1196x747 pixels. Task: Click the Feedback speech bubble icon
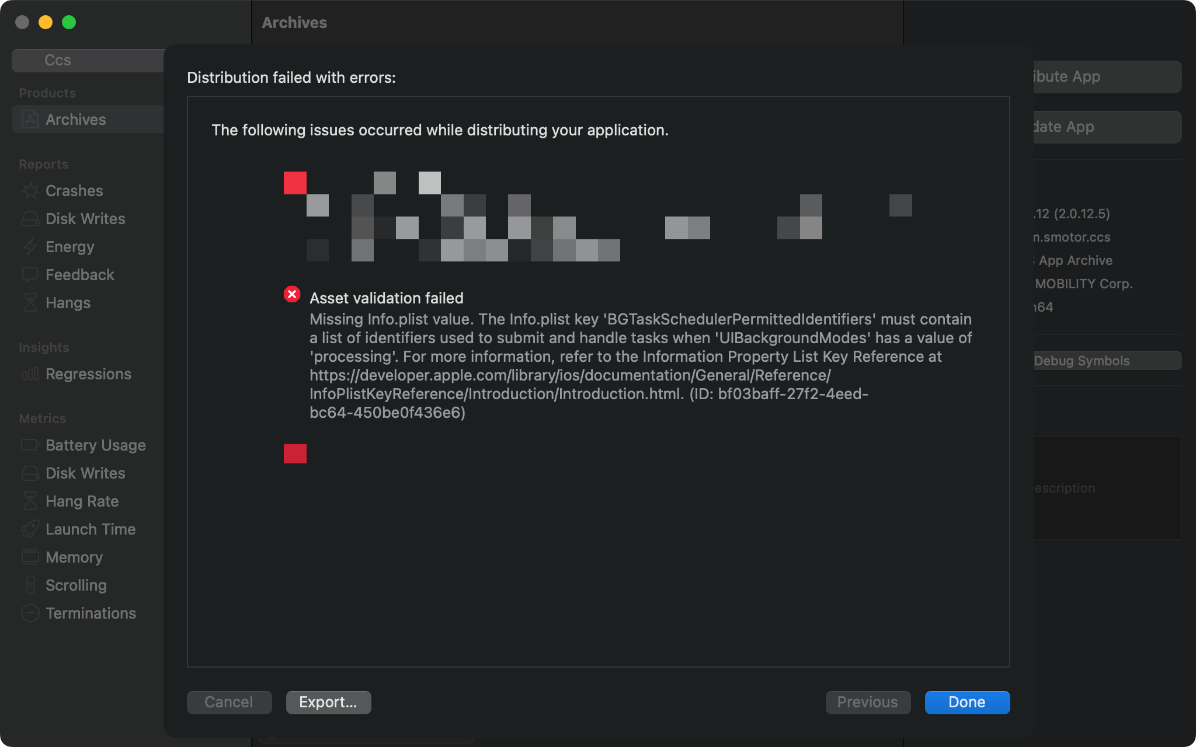tap(30, 275)
